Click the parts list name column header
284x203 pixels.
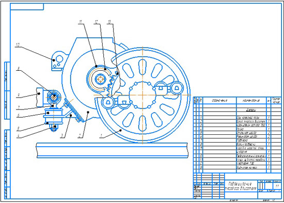(x=251, y=100)
